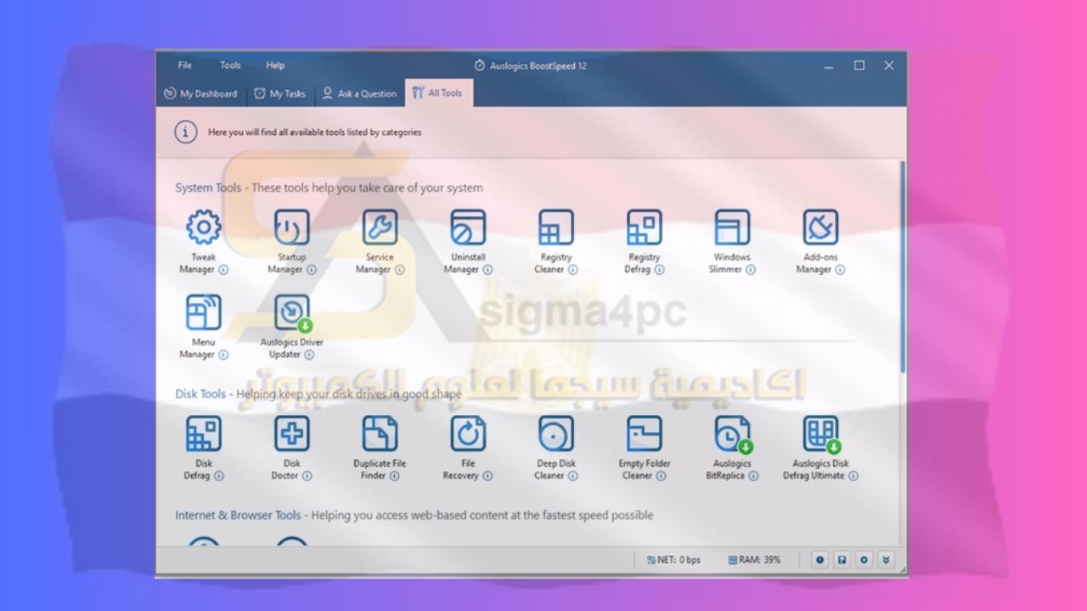This screenshot has width=1087, height=611.
Task: Maximize the Auslogics BoostSpeed window
Action: pyautogui.click(x=859, y=65)
